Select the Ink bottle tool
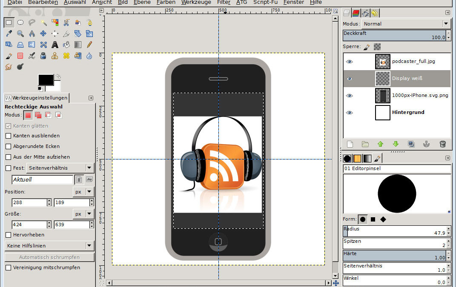The width and height of the screenshot is (456, 287). coord(43,55)
